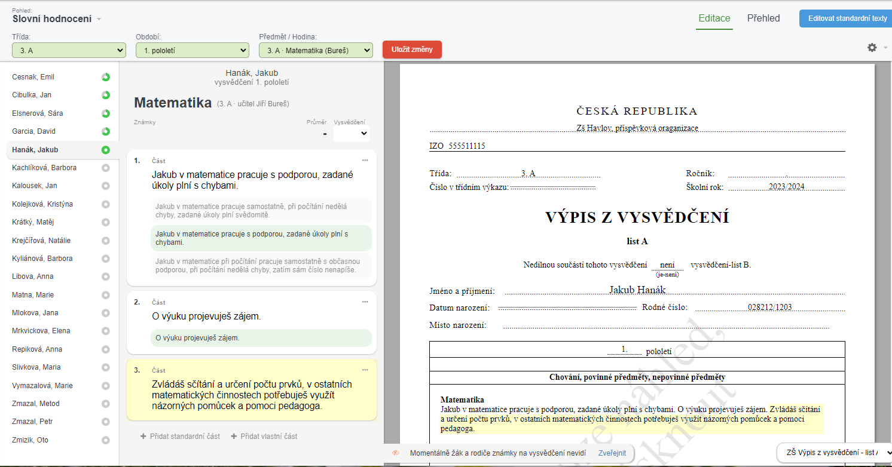Click Přidat vlastní část

pyautogui.click(x=264, y=437)
